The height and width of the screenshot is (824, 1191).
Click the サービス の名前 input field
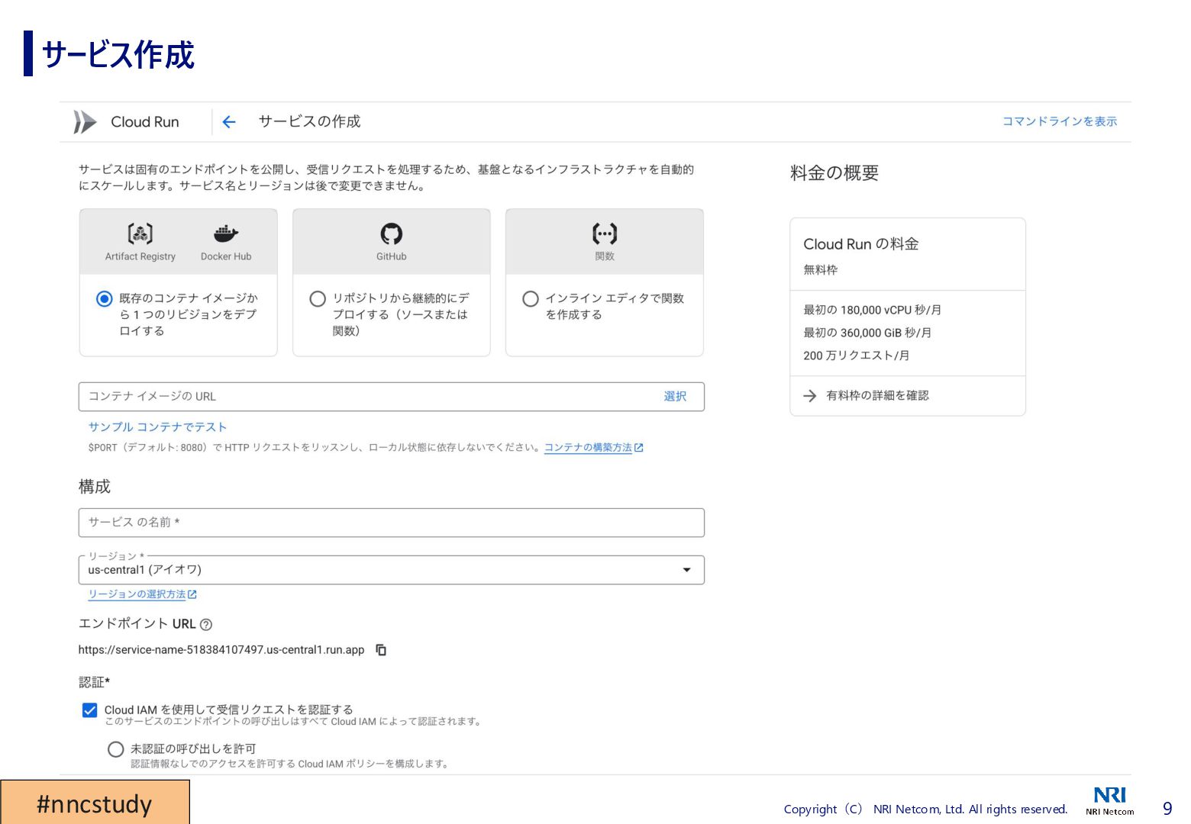[x=391, y=523]
